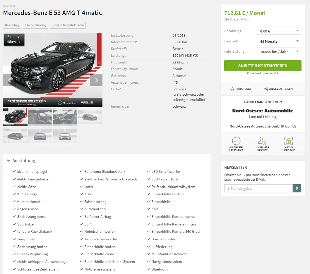Click the Kilometerstand value 3.000 km
The height and width of the screenshot is (274, 310).
click(180, 42)
